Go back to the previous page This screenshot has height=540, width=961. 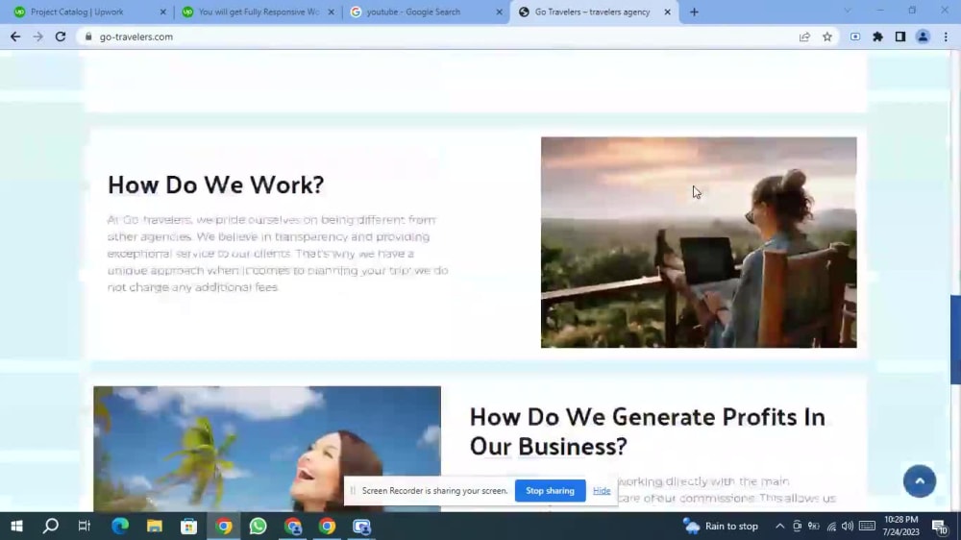tap(15, 37)
